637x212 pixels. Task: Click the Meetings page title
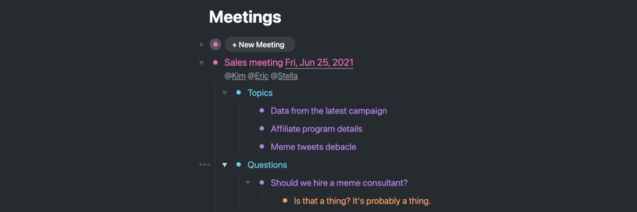[245, 17]
